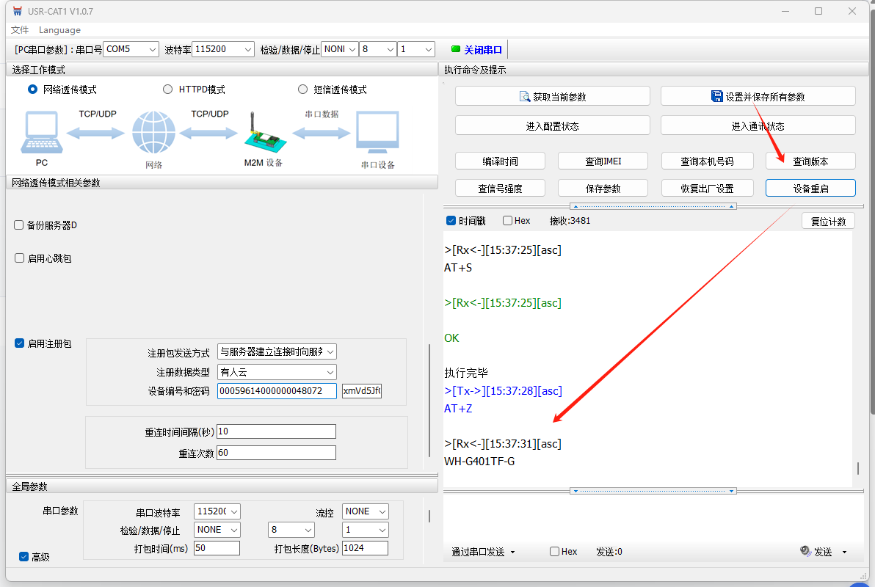Toggle the 时间戳 timestamp checkbox
This screenshot has height=587, width=875.
[x=451, y=221]
